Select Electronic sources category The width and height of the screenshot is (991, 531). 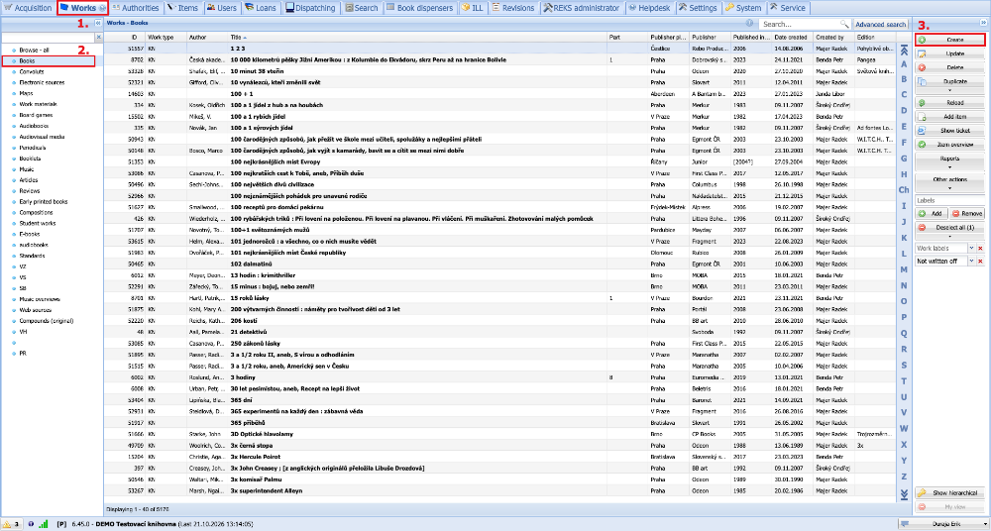tap(42, 82)
